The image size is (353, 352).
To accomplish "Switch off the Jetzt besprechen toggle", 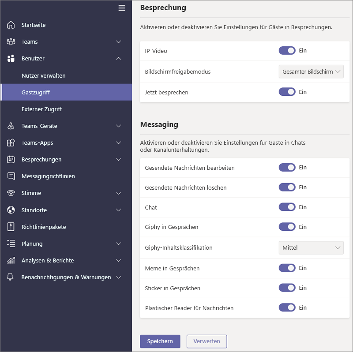I will [x=287, y=92].
